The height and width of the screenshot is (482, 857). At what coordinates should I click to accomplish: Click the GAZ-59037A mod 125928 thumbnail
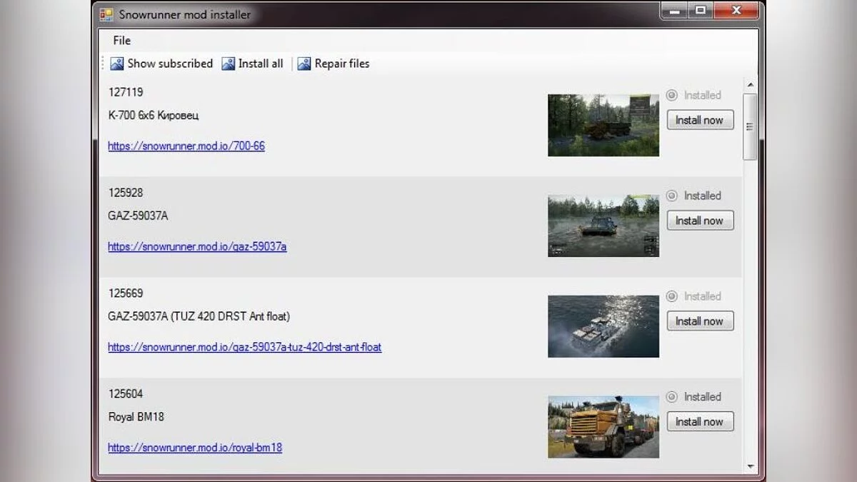coord(603,226)
